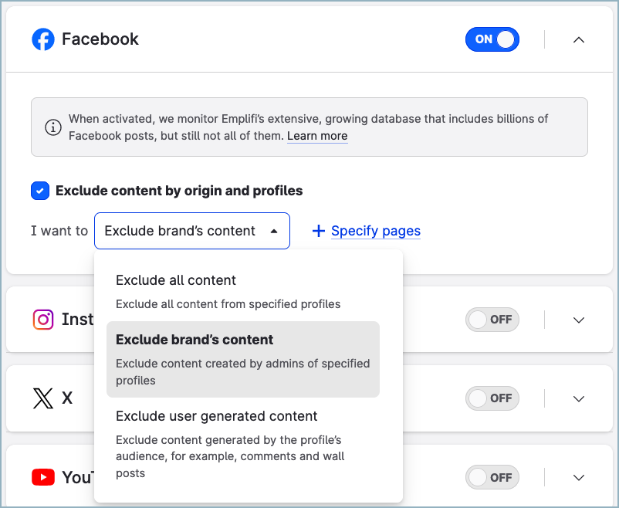Screen dimensions: 619x508
Task: Click the Facebook logo icon
Action: click(42, 39)
